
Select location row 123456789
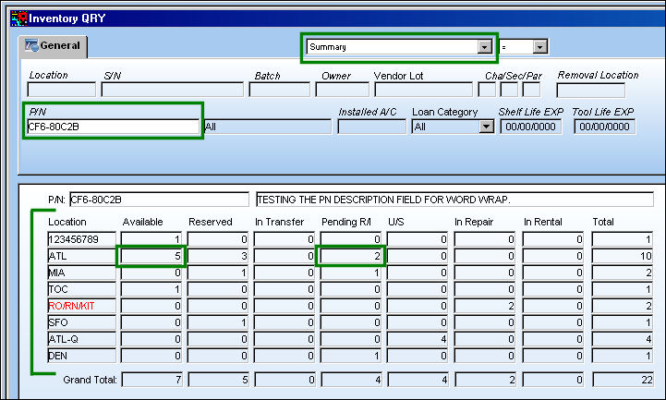(82, 239)
